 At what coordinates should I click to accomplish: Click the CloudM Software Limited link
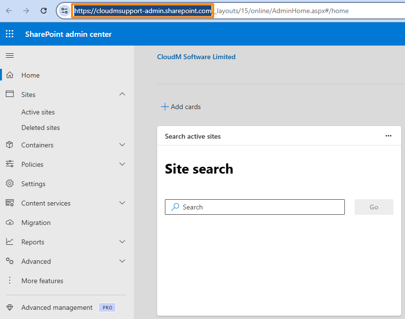click(196, 57)
